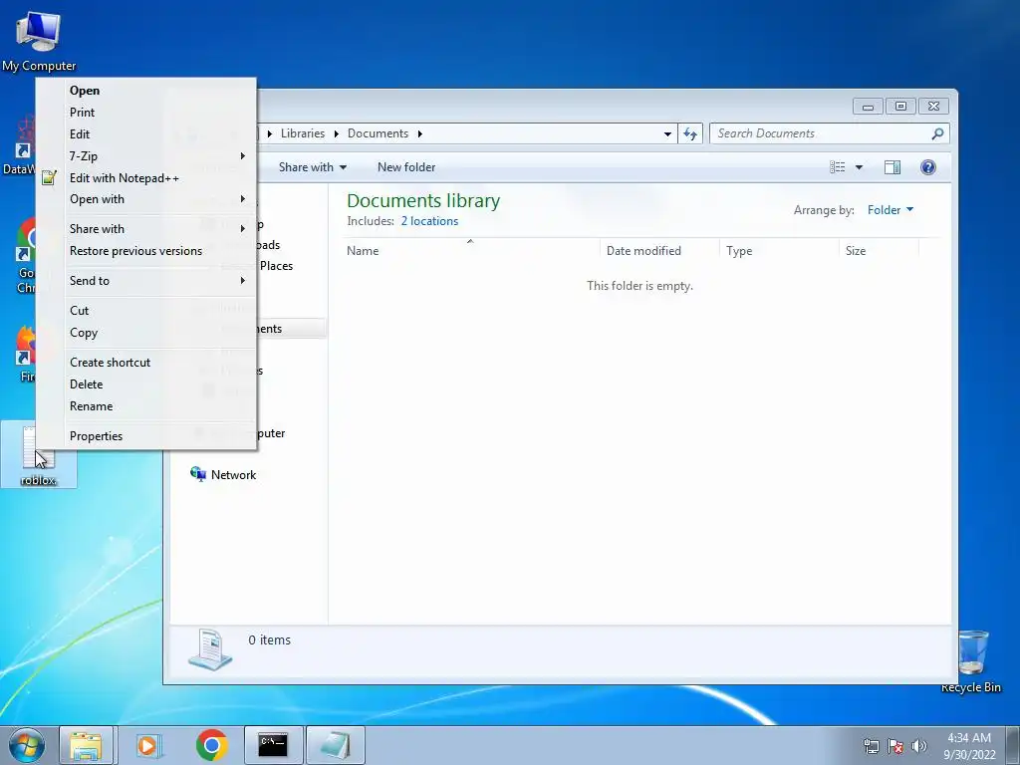This screenshot has width=1020, height=765.
Task: Toggle the preview pane button
Action: (x=892, y=167)
